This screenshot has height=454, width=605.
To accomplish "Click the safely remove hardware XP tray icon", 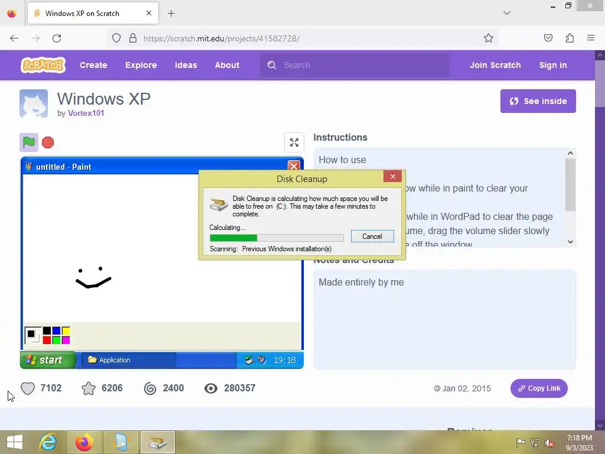I will [x=249, y=360].
